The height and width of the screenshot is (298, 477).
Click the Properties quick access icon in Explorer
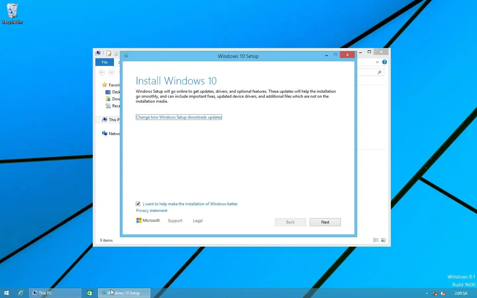(x=109, y=53)
